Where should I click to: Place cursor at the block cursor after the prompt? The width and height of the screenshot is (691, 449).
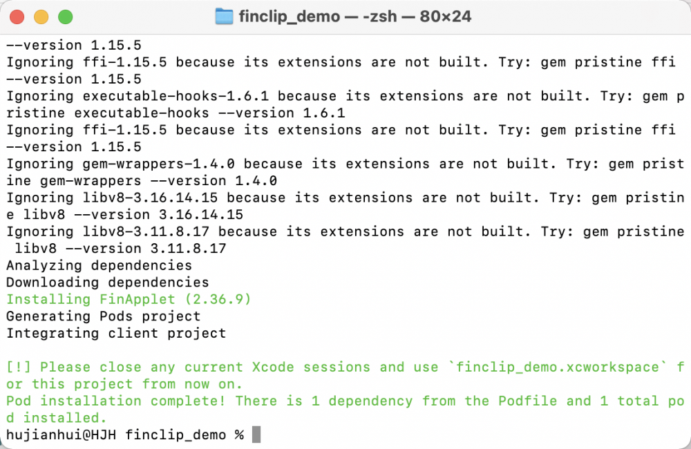point(256,434)
